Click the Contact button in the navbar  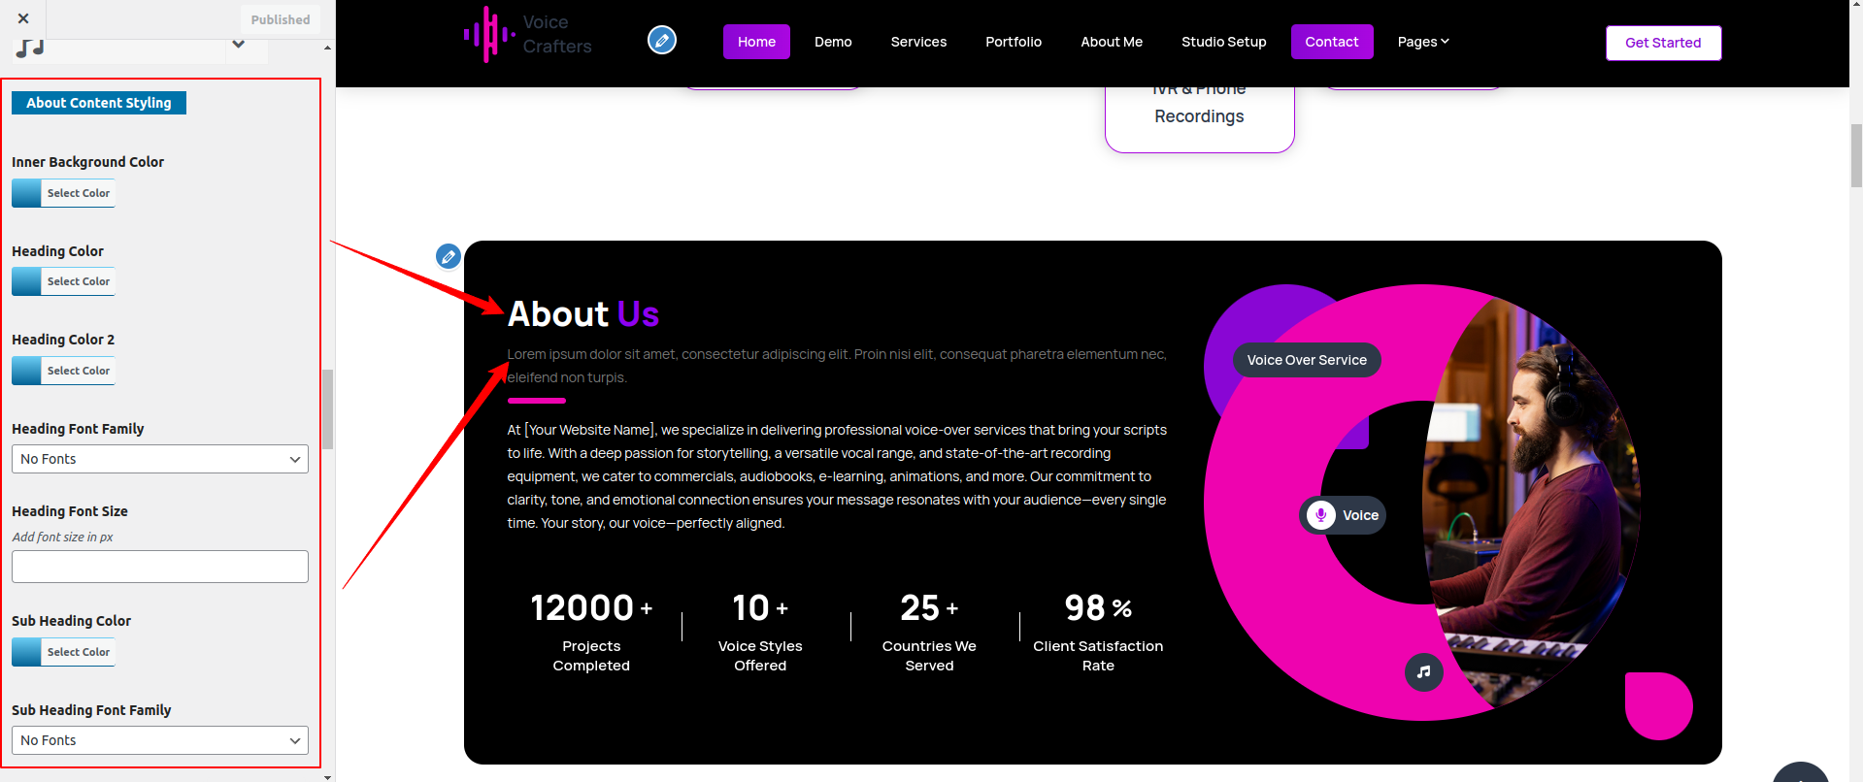[x=1331, y=42]
